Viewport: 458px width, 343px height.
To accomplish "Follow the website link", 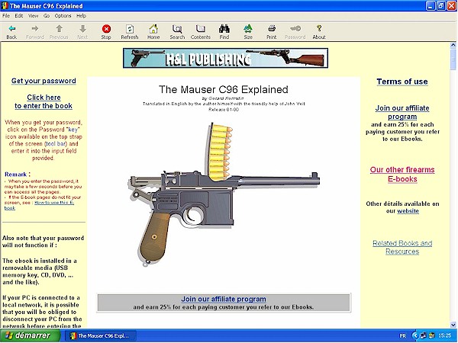I will click(x=408, y=211).
